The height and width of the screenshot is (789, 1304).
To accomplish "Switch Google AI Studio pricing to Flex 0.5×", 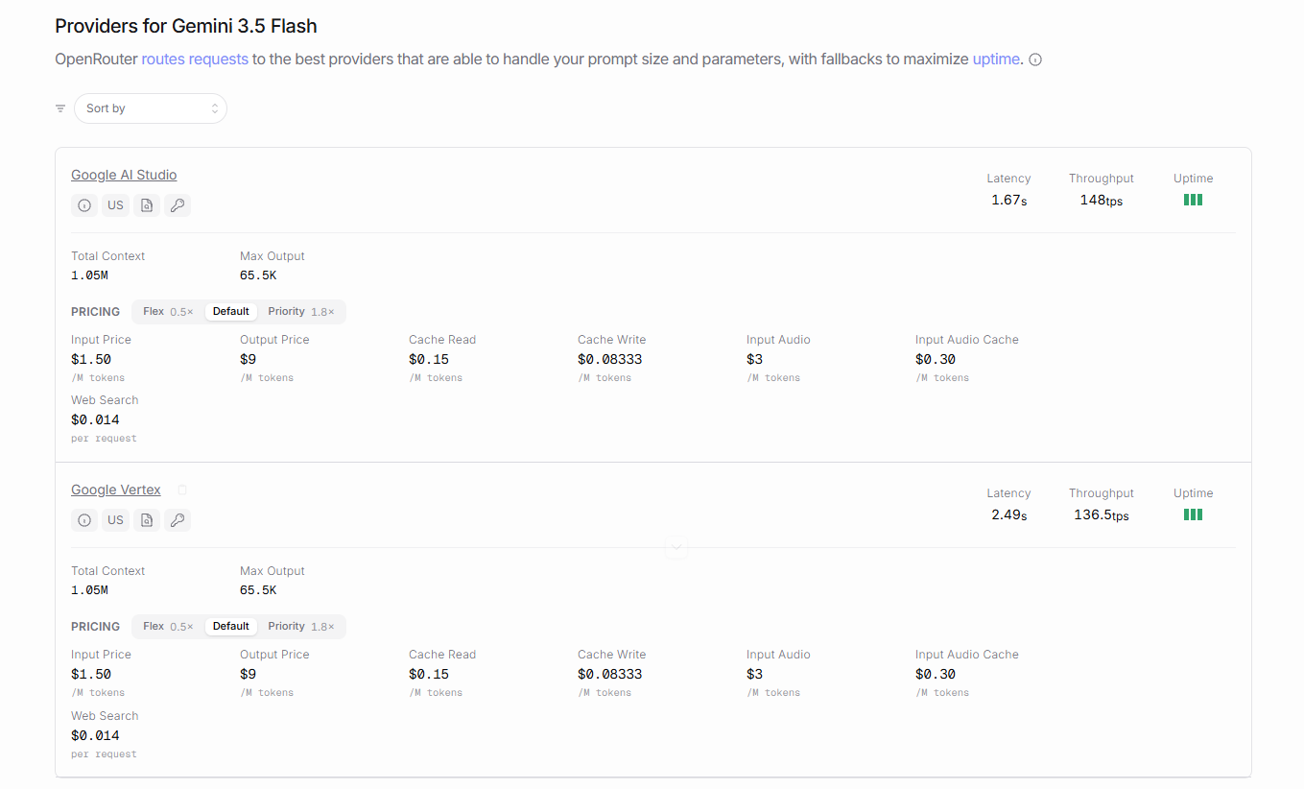I will (x=168, y=311).
